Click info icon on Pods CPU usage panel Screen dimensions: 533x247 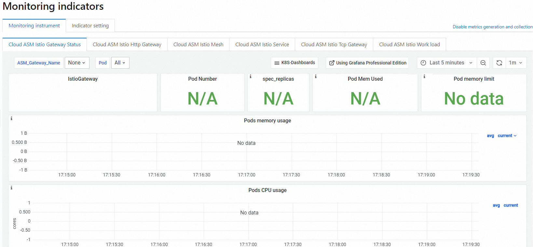point(11,188)
